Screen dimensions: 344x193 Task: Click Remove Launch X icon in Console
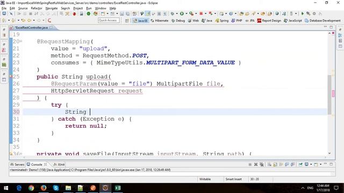(256, 165)
